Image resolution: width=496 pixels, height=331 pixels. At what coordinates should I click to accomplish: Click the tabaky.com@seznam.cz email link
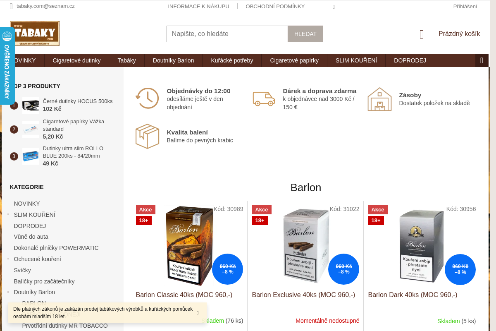[45, 6]
